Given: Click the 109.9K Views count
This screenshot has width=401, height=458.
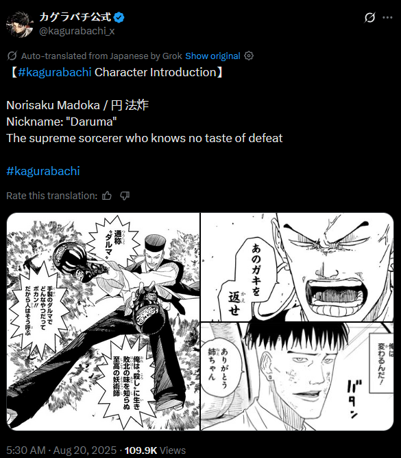Looking at the screenshot, I should click(155, 450).
